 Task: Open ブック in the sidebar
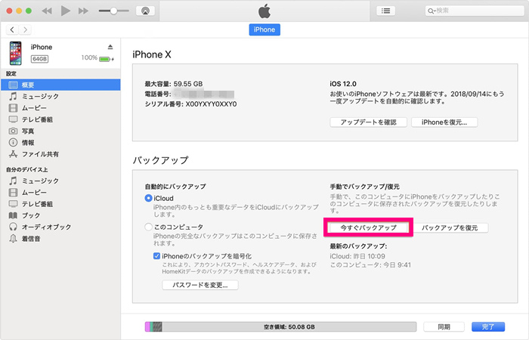click(x=60, y=215)
